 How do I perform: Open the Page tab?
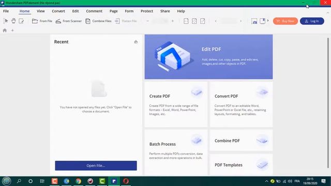click(114, 11)
